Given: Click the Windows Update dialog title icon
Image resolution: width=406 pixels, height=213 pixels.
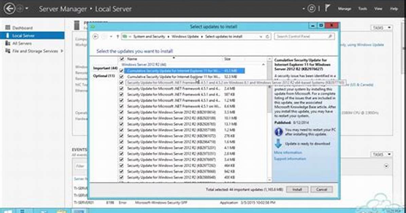Looking at the screenshot, I should [x=93, y=26].
